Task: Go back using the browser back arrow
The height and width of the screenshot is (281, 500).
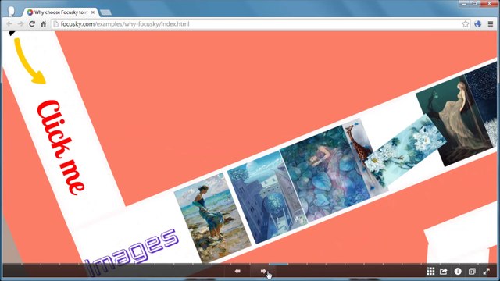Action: click(9, 24)
